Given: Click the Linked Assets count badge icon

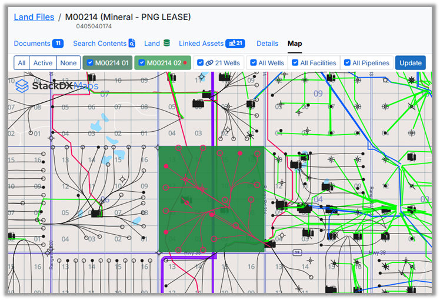Looking at the screenshot, I should [x=235, y=44].
